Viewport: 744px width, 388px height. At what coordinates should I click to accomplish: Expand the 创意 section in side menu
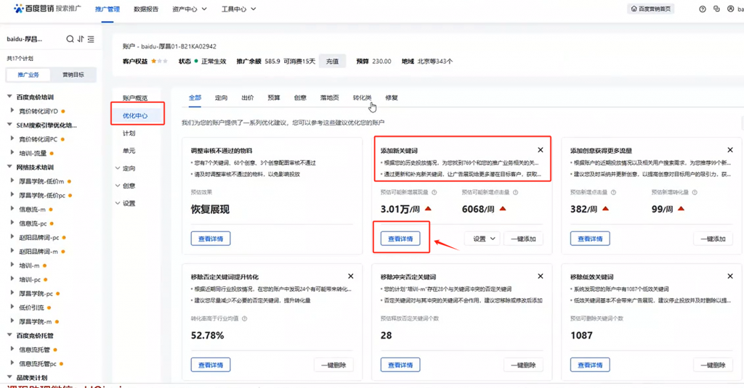tap(118, 186)
